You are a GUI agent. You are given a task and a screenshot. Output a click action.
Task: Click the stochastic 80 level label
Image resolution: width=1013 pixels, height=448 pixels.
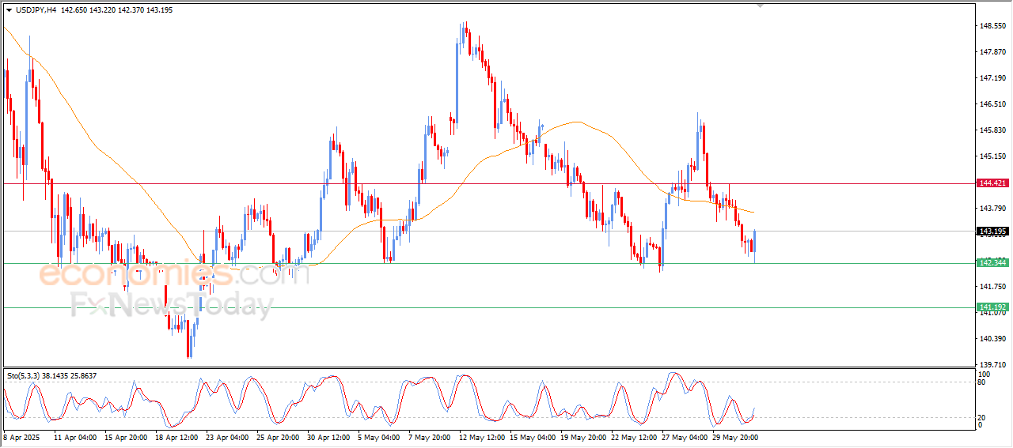click(x=983, y=382)
